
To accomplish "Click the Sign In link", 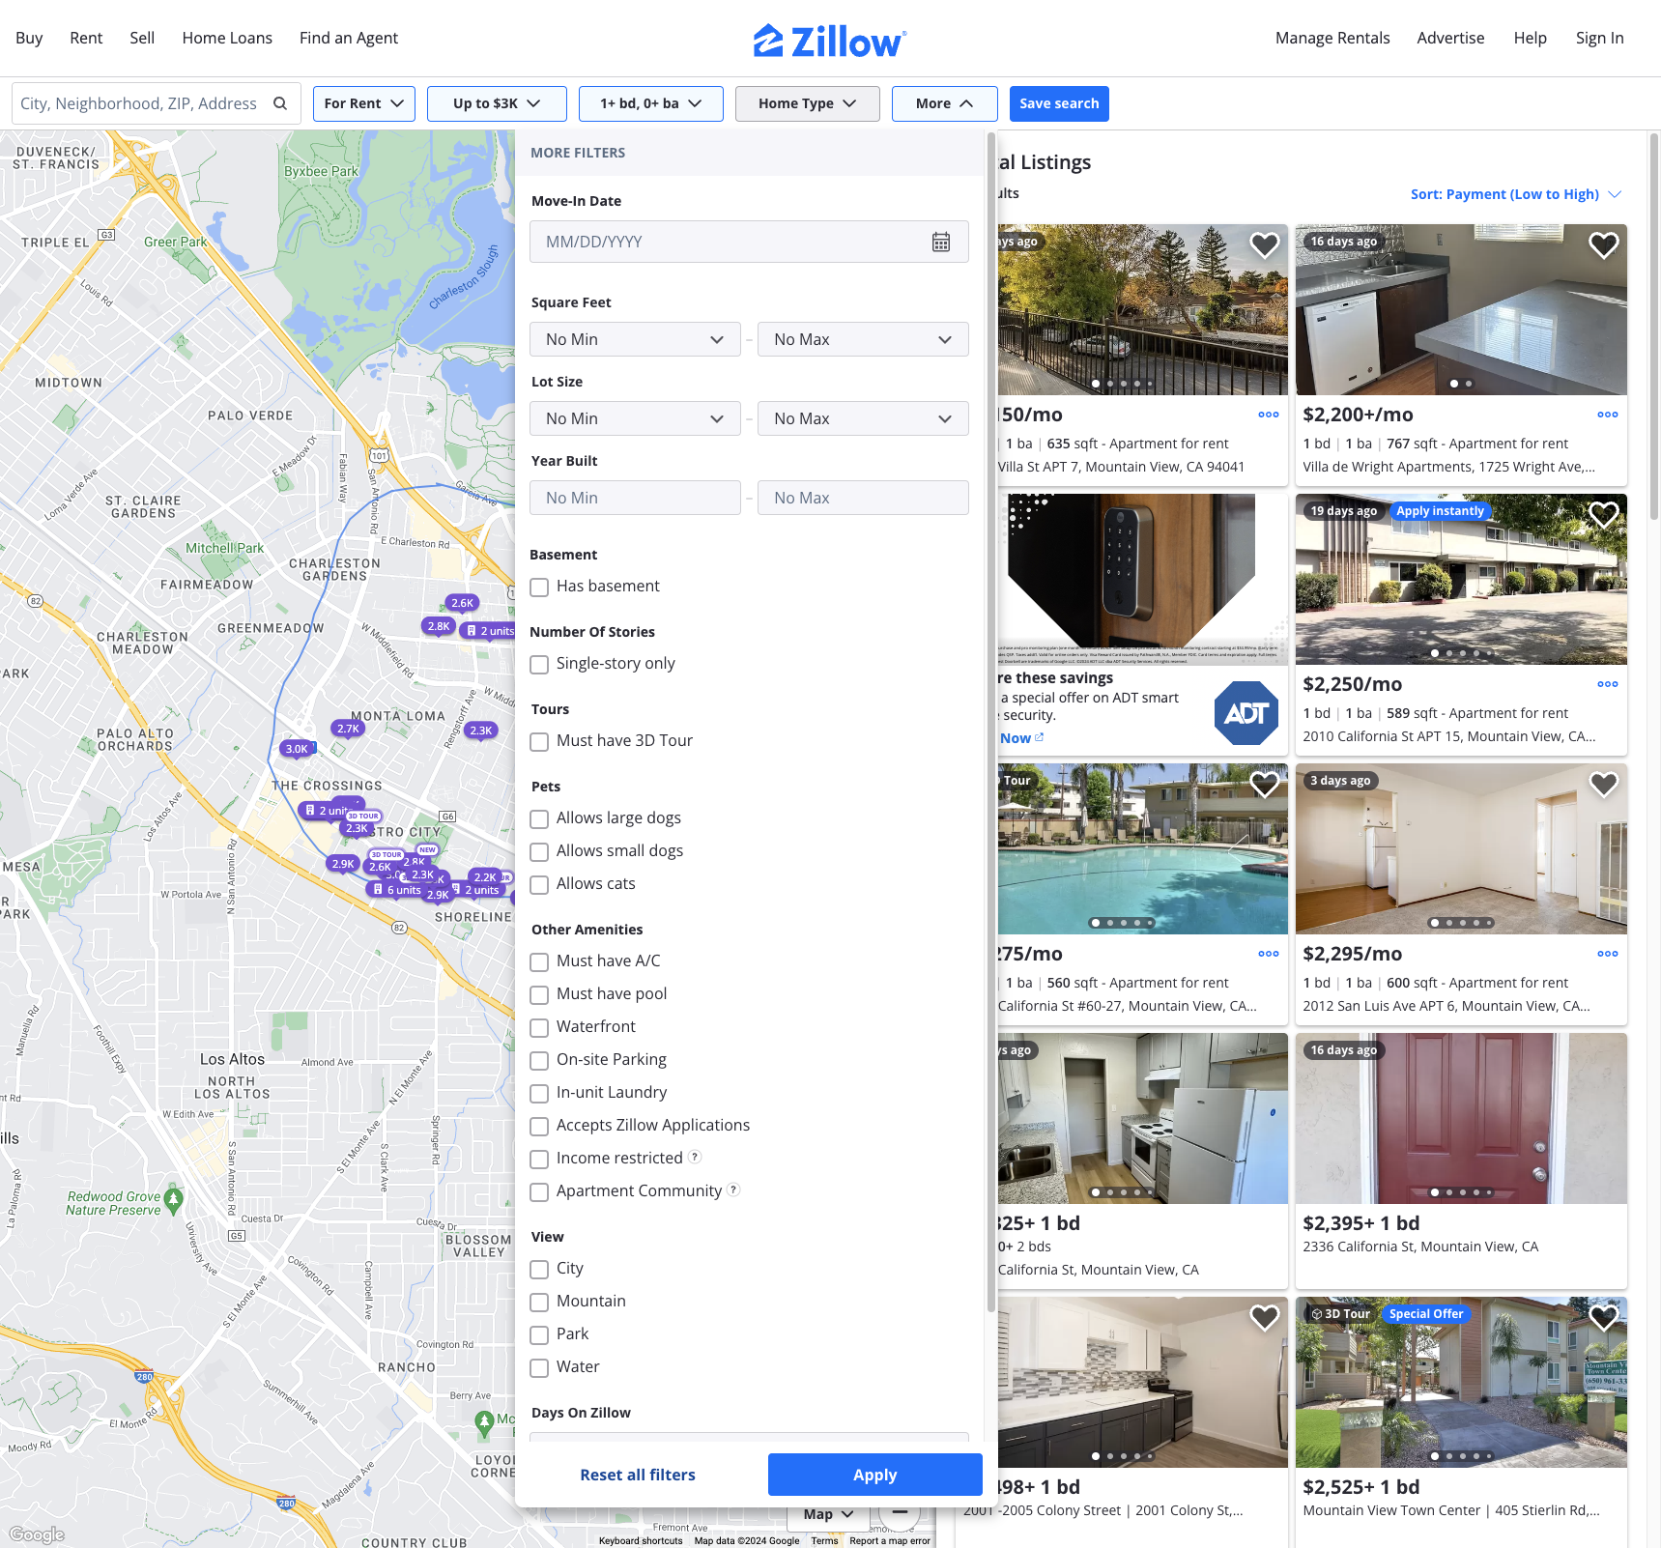I will 1599,38.
